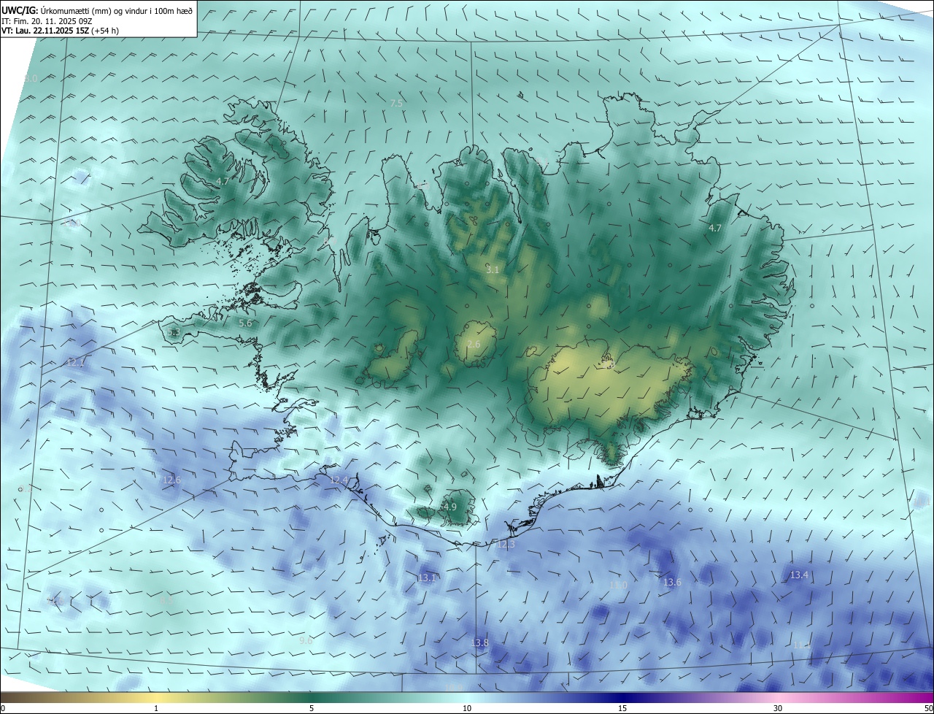Click the color scale tick labeled 5
Image resolution: width=934 pixels, height=714 pixels.
click(x=312, y=708)
